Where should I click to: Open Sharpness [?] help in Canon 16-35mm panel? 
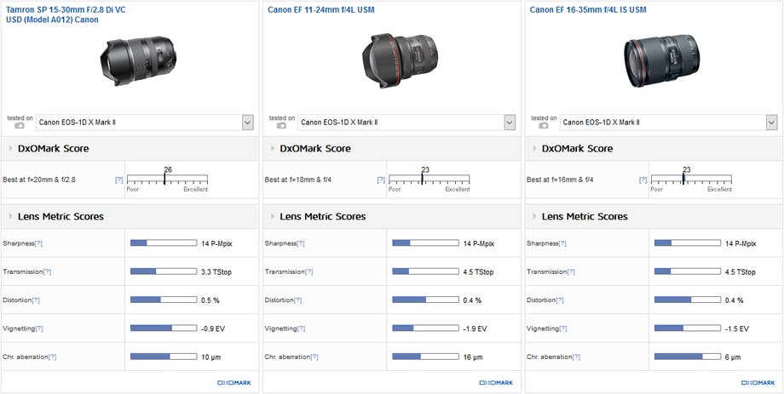coord(562,243)
